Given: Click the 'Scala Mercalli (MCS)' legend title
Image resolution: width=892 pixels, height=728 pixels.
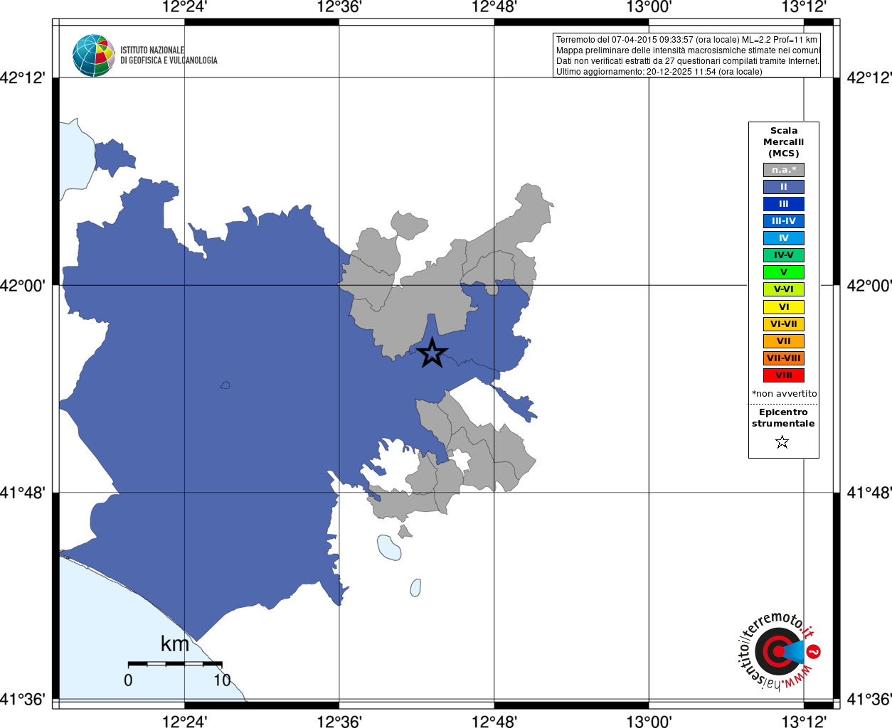Looking at the screenshot, I should point(784,142).
